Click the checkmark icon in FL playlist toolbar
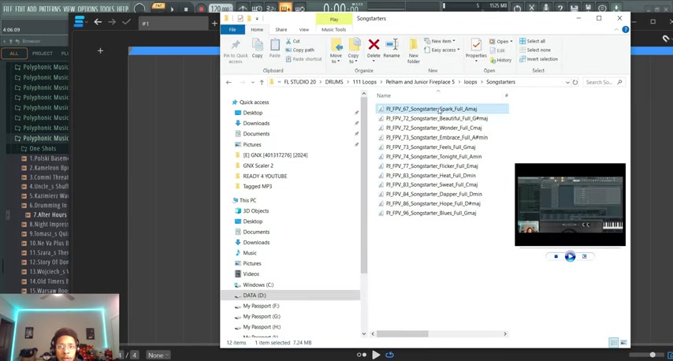This screenshot has height=361, width=673. point(126,22)
